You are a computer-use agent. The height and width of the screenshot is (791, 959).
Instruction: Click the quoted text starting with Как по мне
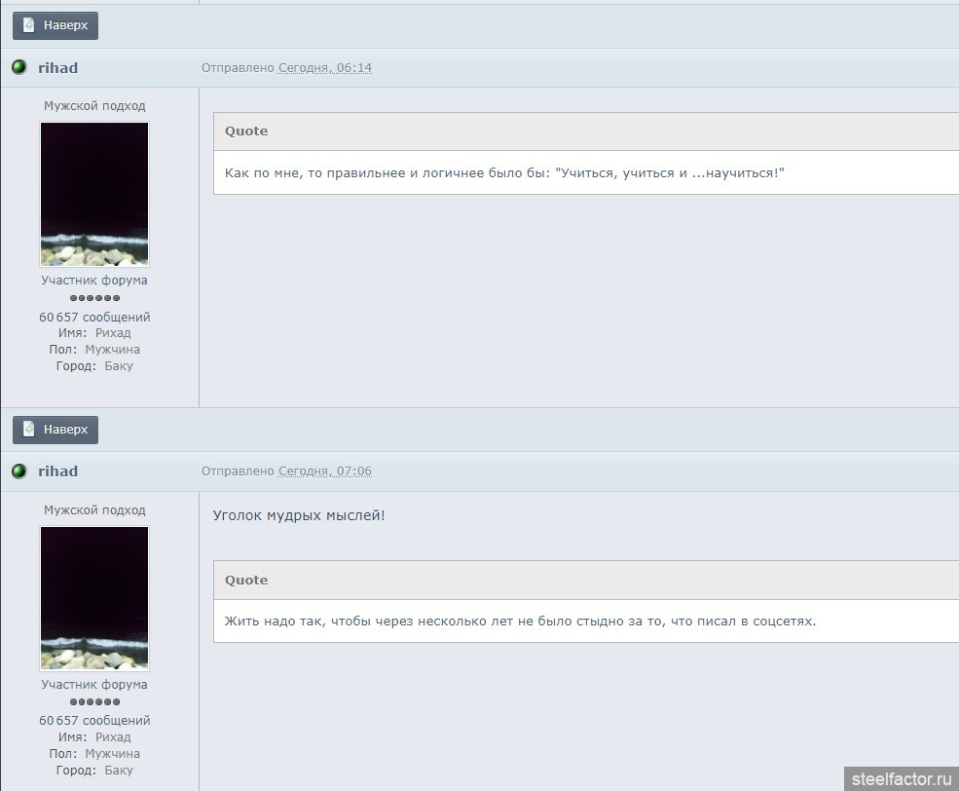point(504,173)
